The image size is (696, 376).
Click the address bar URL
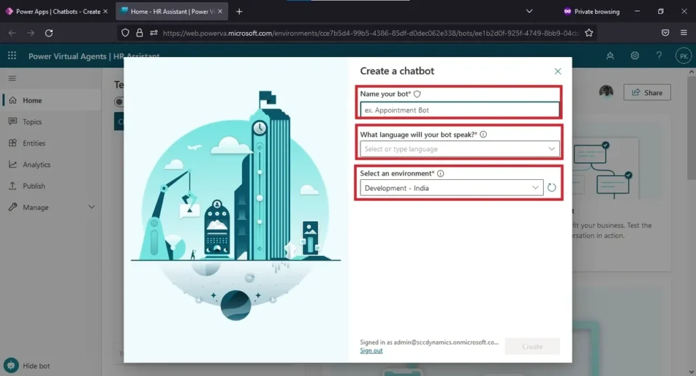click(x=370, y=33)
